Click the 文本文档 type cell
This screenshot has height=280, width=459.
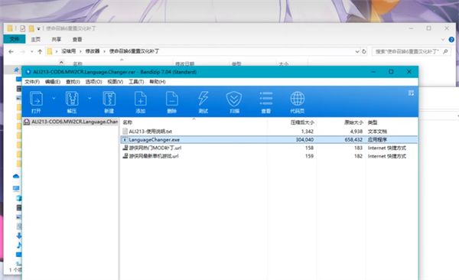(377, 132)
